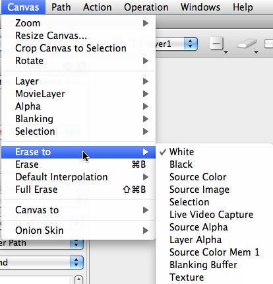273x284 pixels.
Task: Open the Operation menu
Action: (x=146, y=7)
